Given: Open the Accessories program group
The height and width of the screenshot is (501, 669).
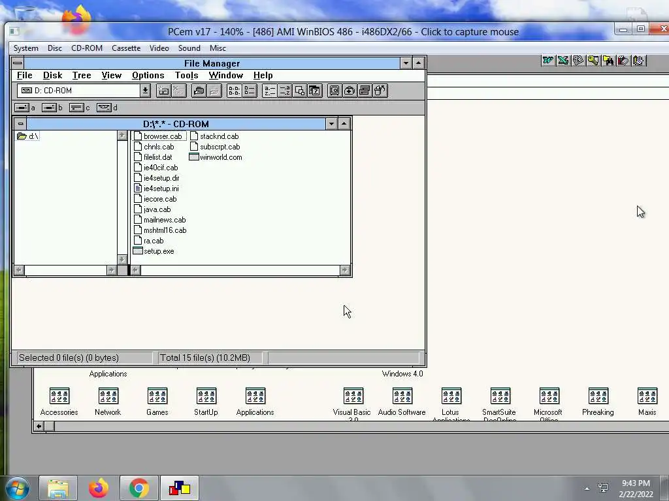Looking at the screenshot, I should tap(59, 401).
